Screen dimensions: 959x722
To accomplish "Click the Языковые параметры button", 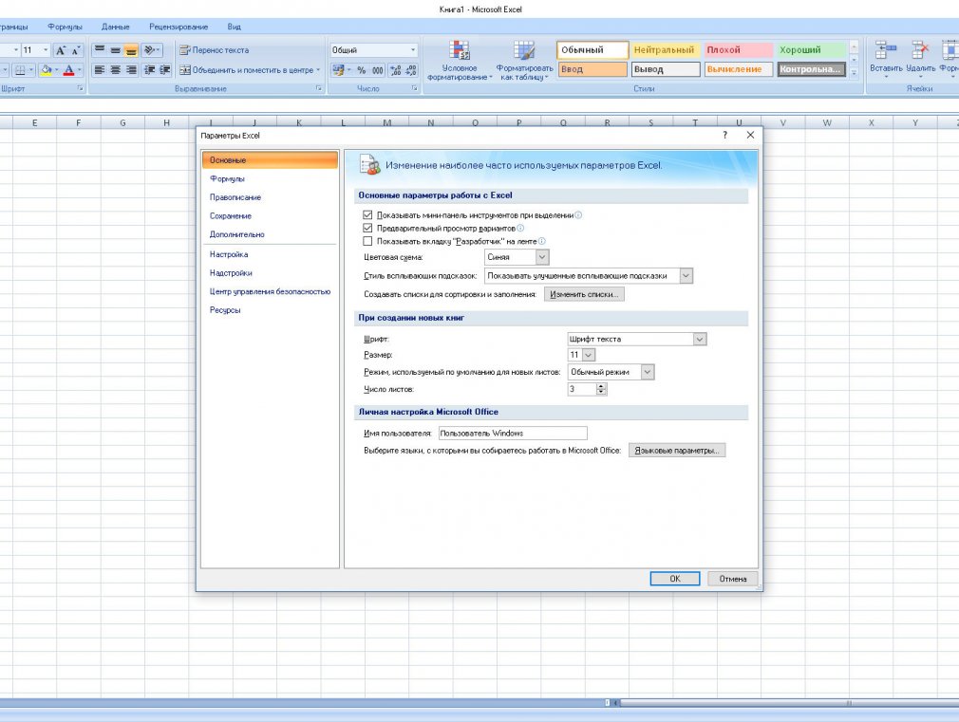I will pos(677,451).
